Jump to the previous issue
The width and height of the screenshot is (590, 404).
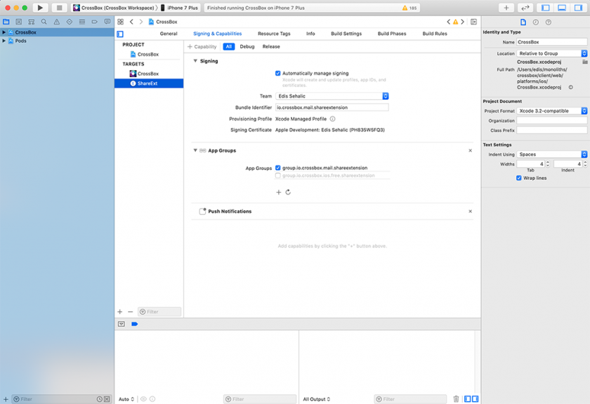pyautogui.click(x=449, y=22)
